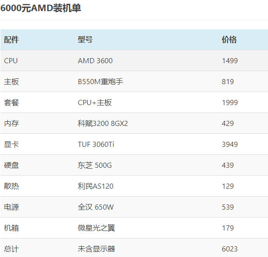Click the price '3949'

pyautogui.click(x=230, y=145)
